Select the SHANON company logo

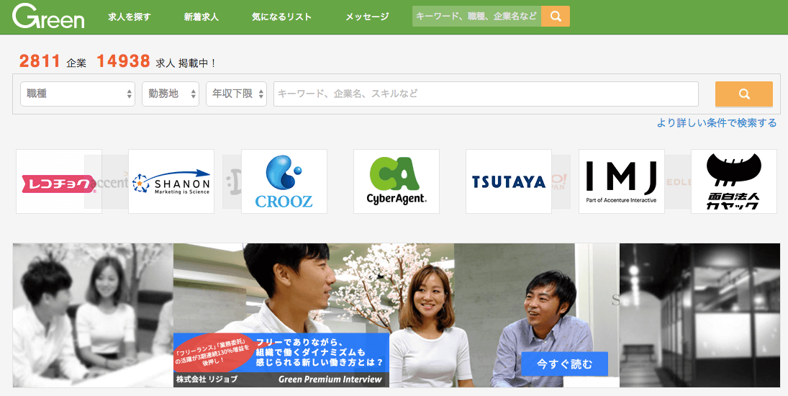[171, 181]
